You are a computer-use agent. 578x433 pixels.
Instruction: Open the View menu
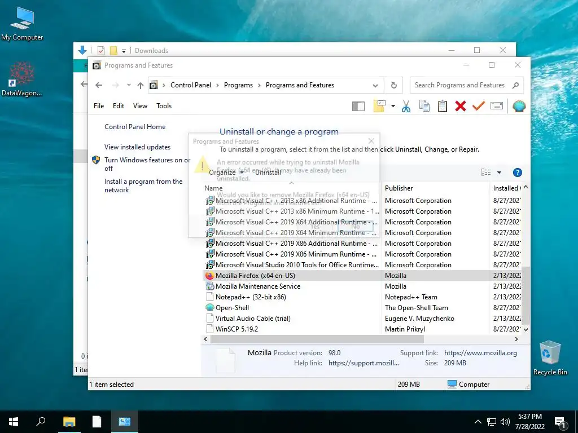[140, 106]
